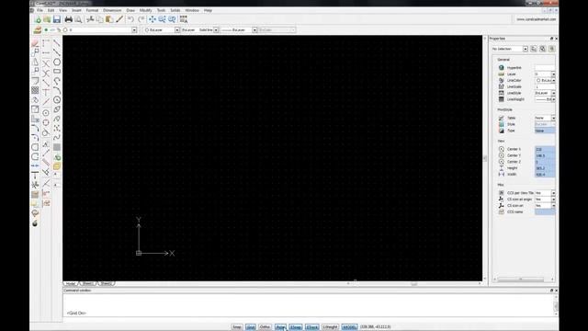The image size is (588, 331).
Task: Activate the Pan tool
Action: click(153, 19)
